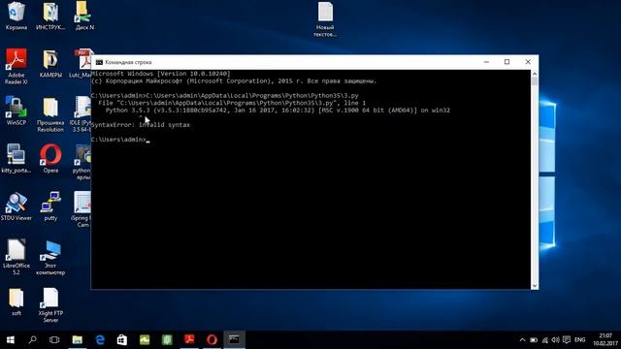The width and height of the screenshot is (621, 349).
Task: Launch WinSCP from the desktop
Action: pyautogui.click(x=16, y=111)
